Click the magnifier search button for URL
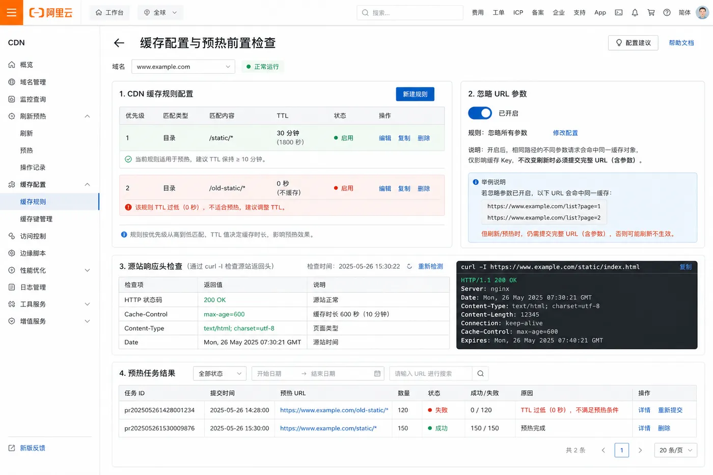713x475 pixels. click(480, 374)
